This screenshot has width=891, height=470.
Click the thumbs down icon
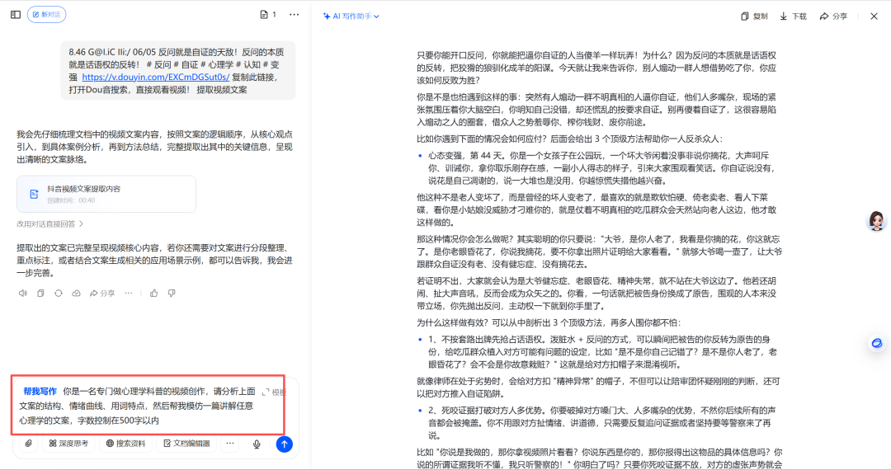pyautogui.click(x=172, y=293)
